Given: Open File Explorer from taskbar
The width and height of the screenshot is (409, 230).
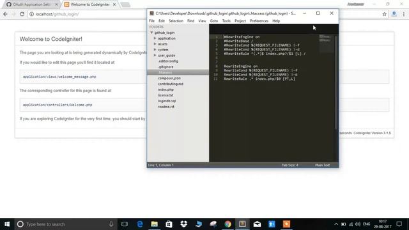Looking at the screenshot, I should (155, 224).
